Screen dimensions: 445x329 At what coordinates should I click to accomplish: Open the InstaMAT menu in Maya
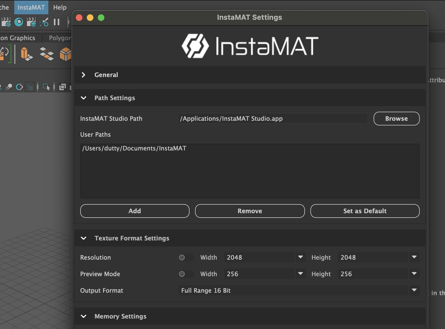pyautogui.click(x=31, y=7)
